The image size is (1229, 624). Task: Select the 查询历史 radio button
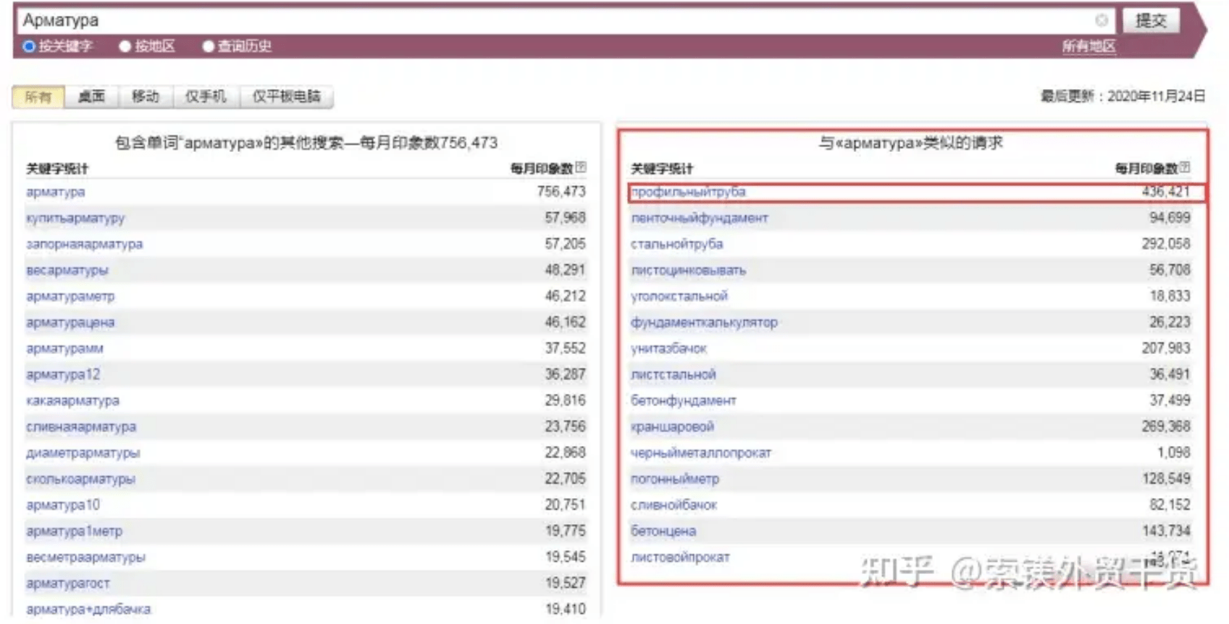pyautogui.click(x=209, y=46)
